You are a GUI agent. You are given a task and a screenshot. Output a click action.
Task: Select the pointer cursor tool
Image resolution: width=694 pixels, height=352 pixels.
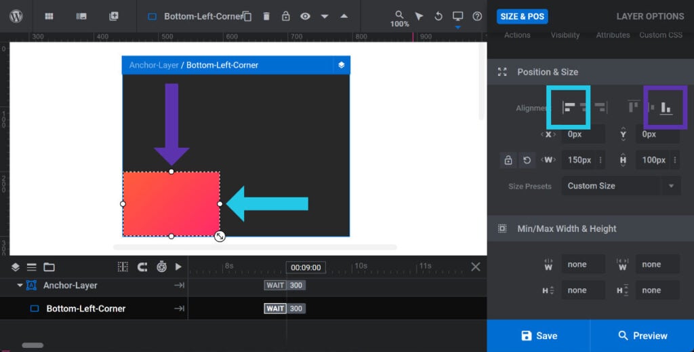coord(420,16)
